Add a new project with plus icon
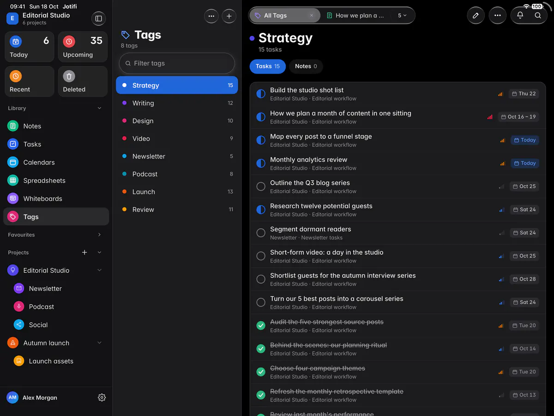554x416 pixels. [84, 252]
